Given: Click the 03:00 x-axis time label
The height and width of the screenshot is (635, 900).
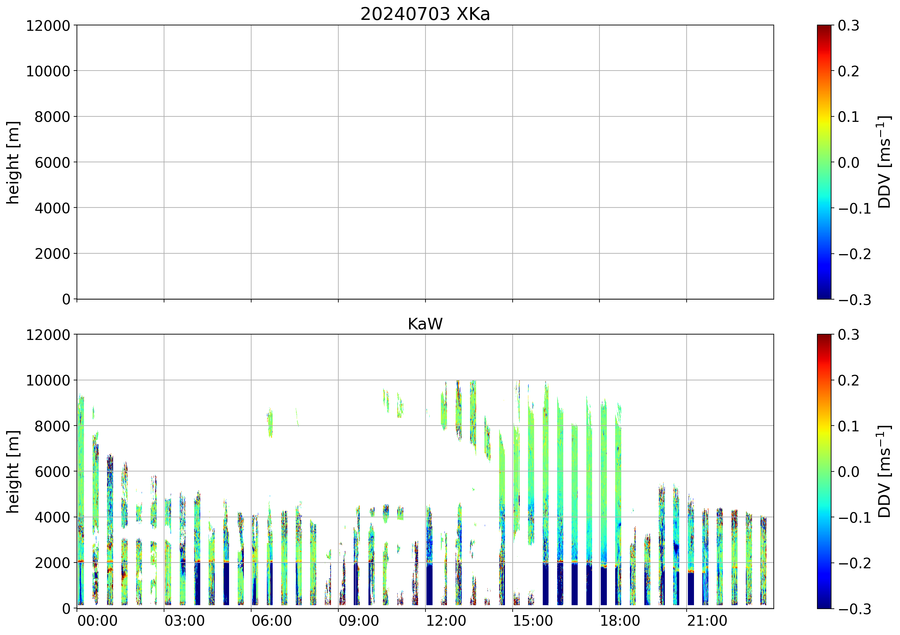Looking at the screenshot, I should pyautogui.click(x=184, y=621).
